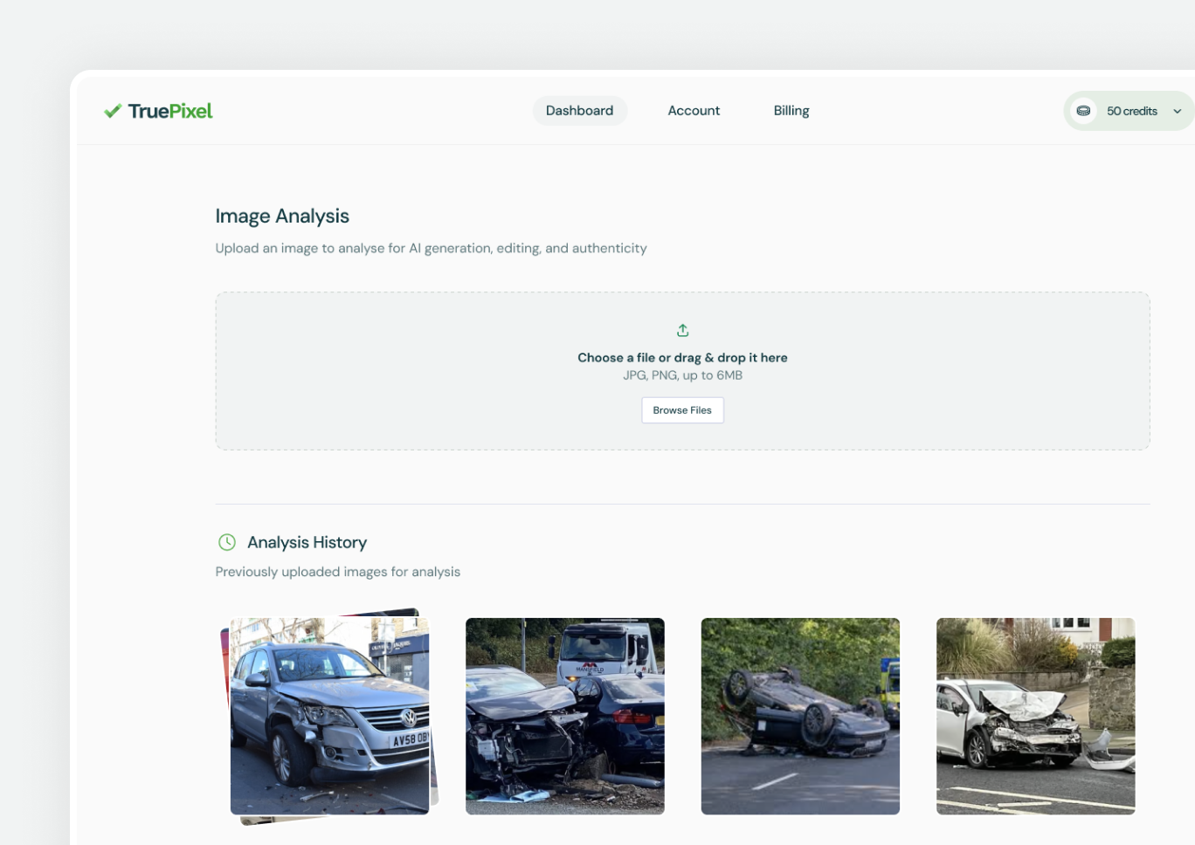Image resolution: width=1195 pixels, height=845 pixels.
Task: Click the Image Analysis heading
Action: coord(282,216)
